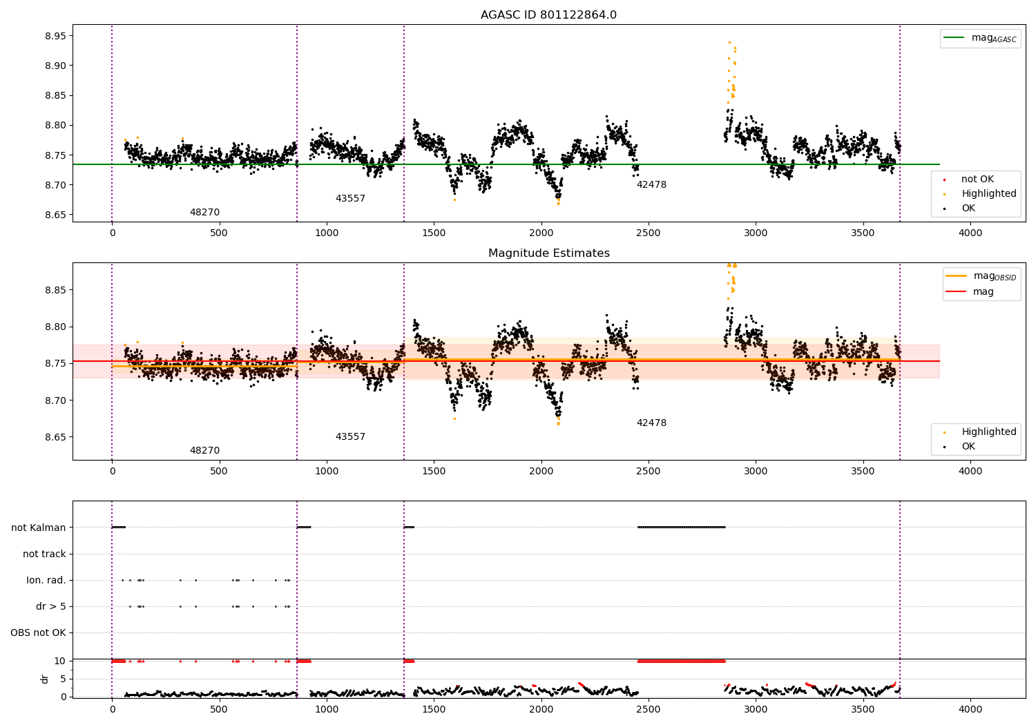Click the 42478 obsid label in top plot

651,185
